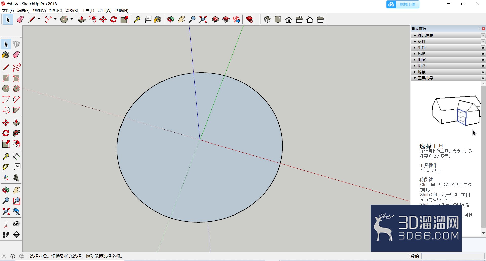486x261 pixels.
Task: Switch to the Iso view house icon
Action: pos(267,19)
